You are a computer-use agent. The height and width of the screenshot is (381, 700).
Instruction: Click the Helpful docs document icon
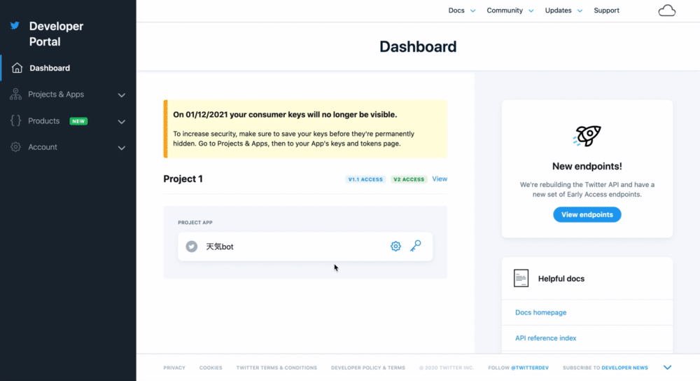point(521,278)
